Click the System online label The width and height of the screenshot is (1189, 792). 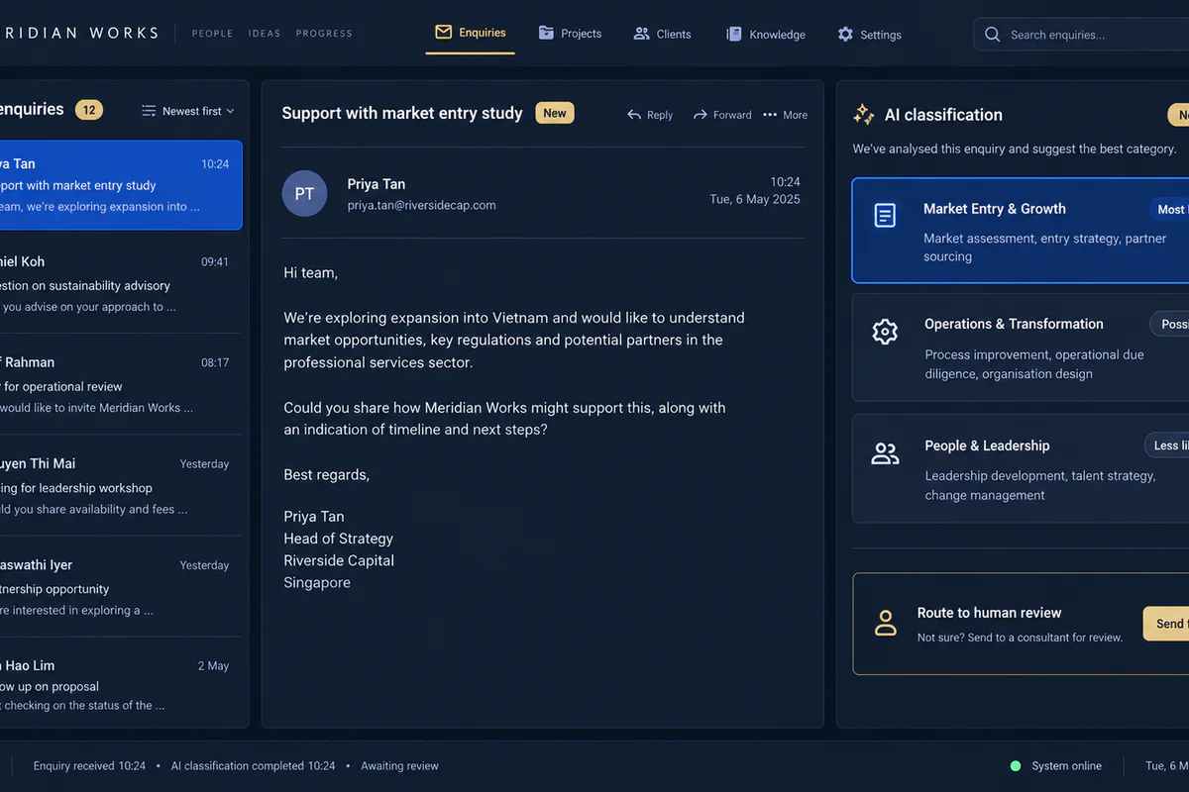(1066, 766)
